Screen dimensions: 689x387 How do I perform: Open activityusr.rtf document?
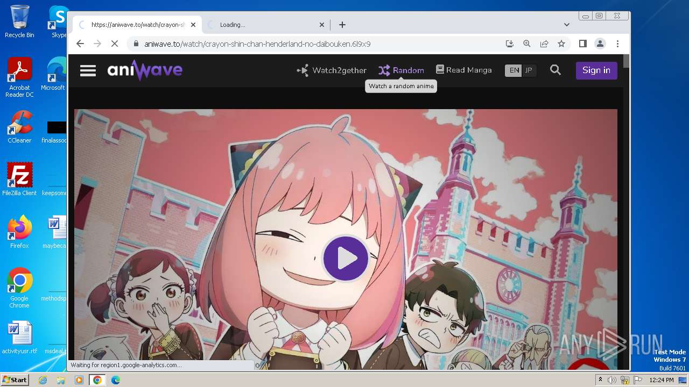[x=19, y=338]
